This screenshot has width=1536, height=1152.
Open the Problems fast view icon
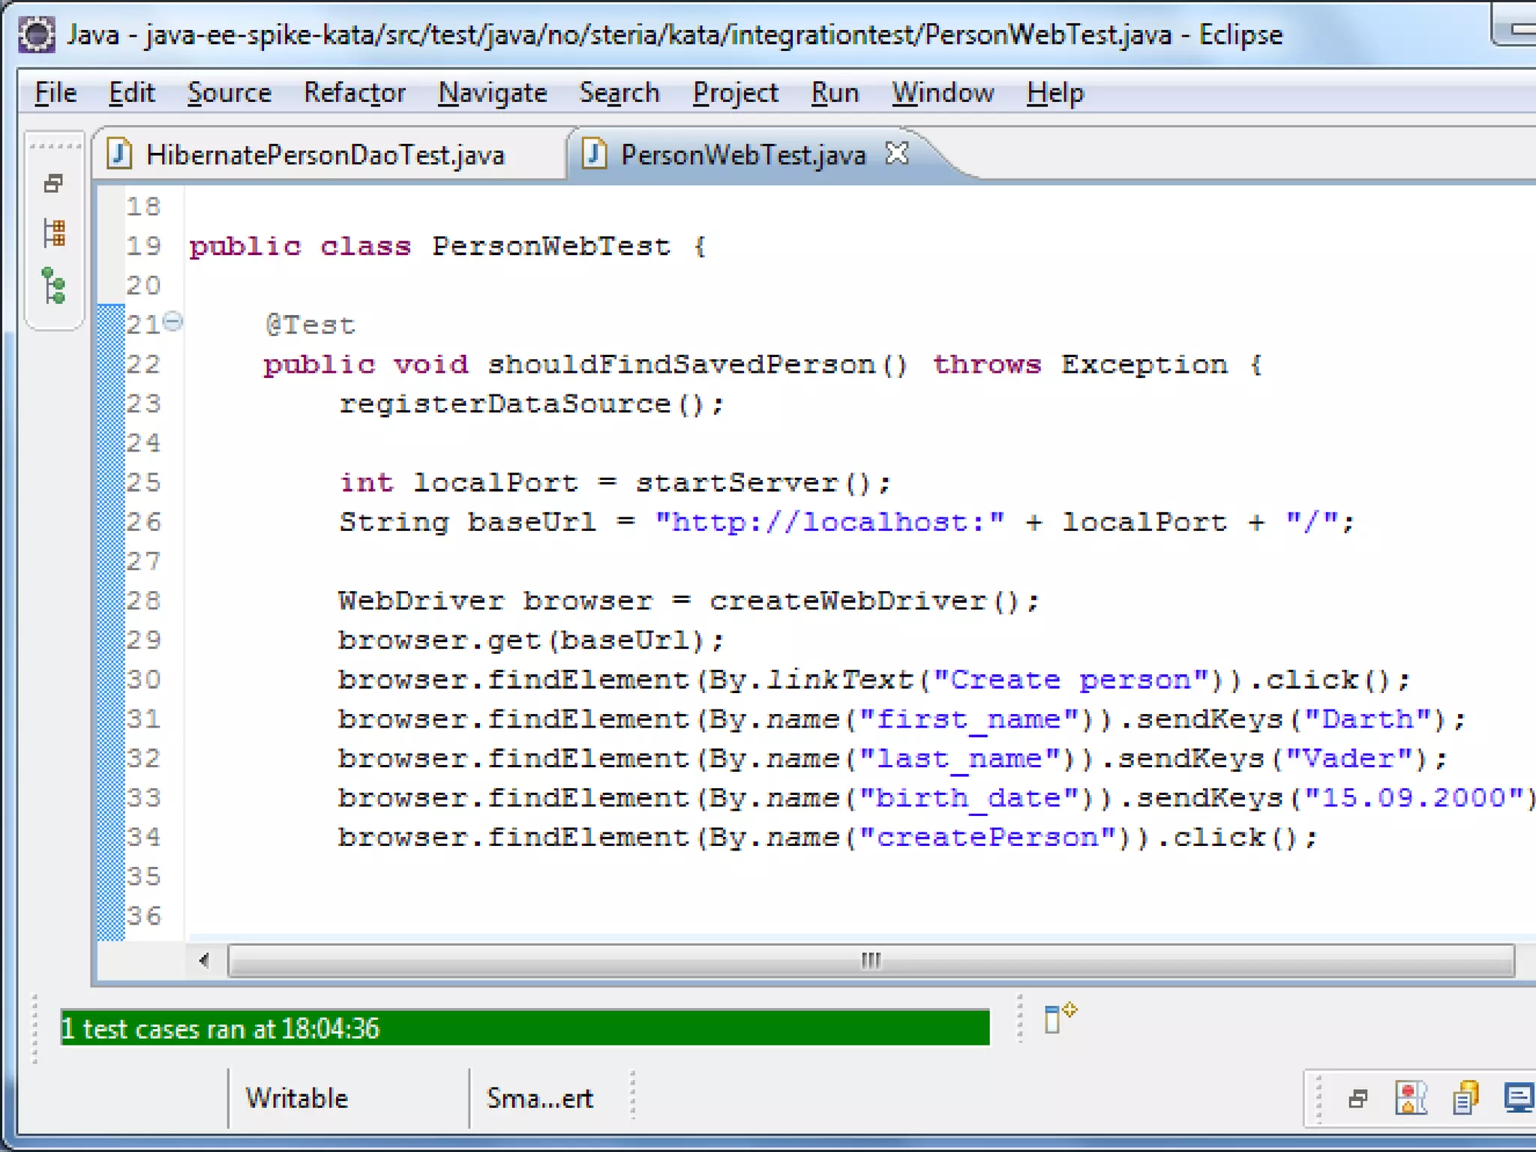pos(1410,1099)
